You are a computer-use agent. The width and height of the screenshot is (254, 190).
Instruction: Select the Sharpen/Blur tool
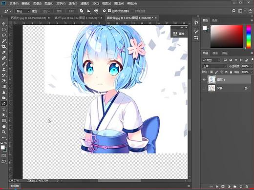click(x=3, y=92)
